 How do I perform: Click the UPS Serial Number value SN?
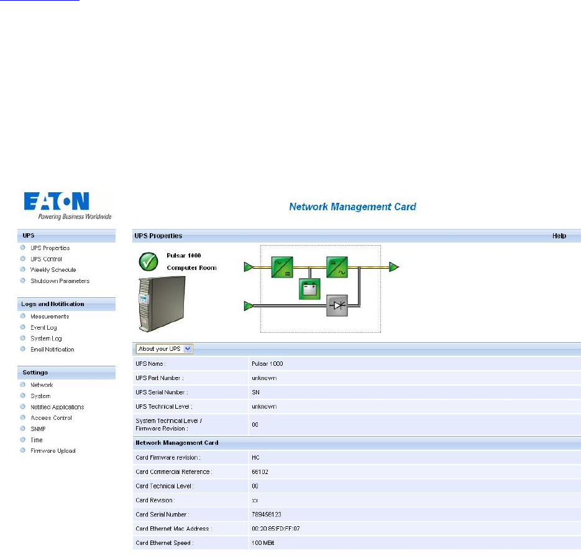(255, 392)
